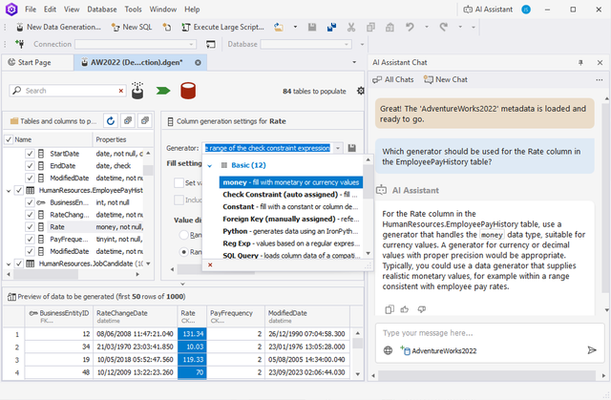
Task: Collapse the Basic (12) generator group
Action: click(x=210, y=165)
